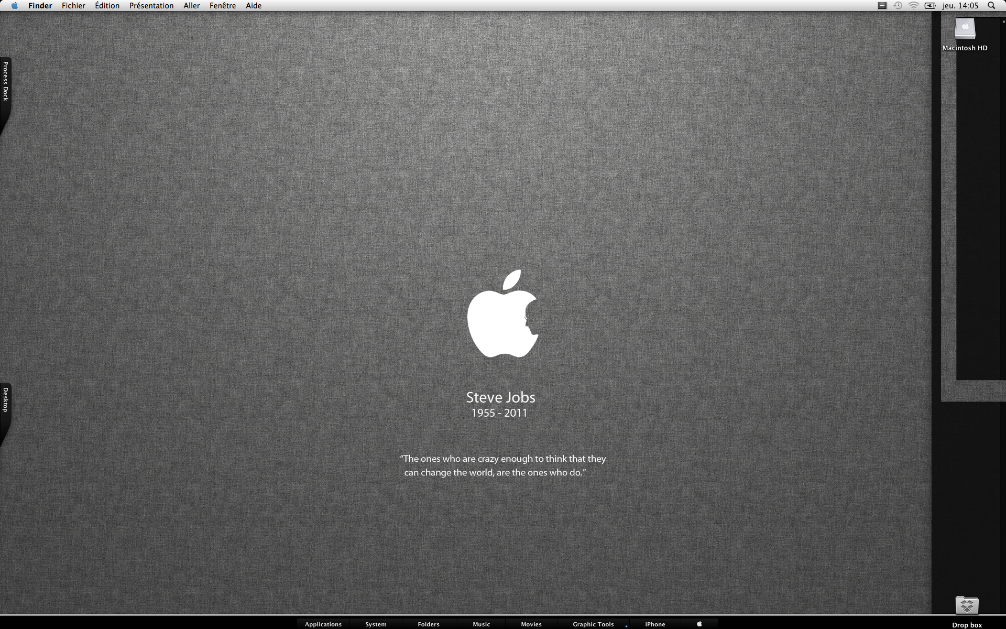The height and width of the screenshot is (629, 1006).
Task: Select the Apple logo dock tab
Action: pos(699,624)
